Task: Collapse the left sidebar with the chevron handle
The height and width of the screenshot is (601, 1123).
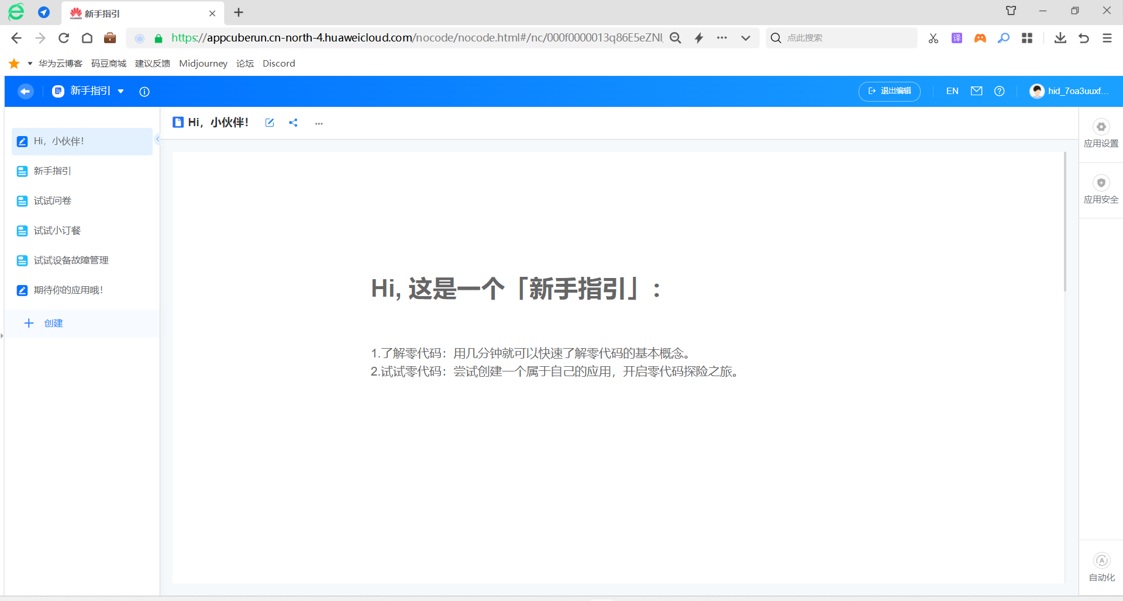Action: pos(157,139)
